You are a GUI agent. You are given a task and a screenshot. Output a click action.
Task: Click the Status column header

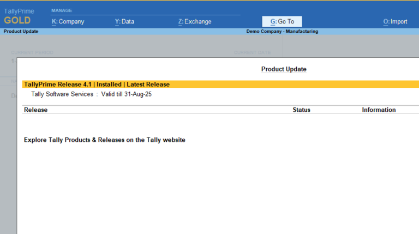coord(301,110)
